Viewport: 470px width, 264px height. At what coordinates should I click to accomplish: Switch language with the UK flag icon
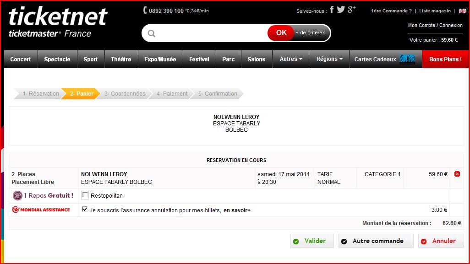pyautogui.click(x=463, y=11)
